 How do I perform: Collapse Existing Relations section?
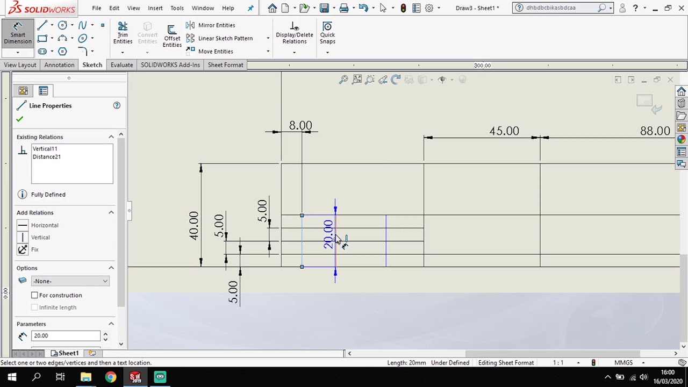pyautogui.click(x=111, y=137)
